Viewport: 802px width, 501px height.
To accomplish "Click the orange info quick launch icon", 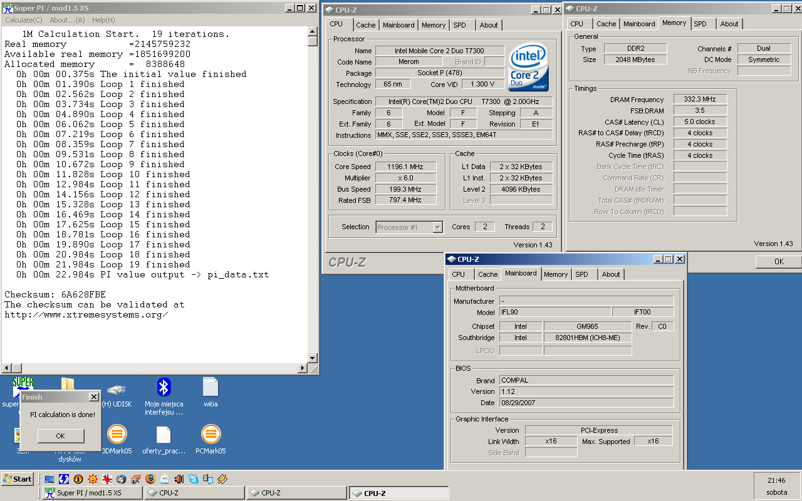I will click(78, 479).
